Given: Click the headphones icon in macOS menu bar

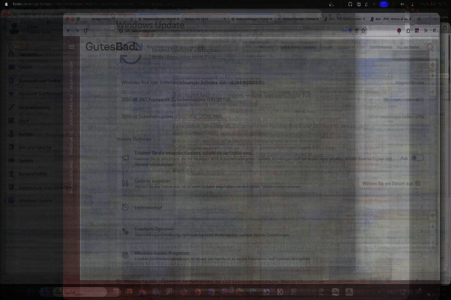Looking at the screenshot, I should click(350, 4).
